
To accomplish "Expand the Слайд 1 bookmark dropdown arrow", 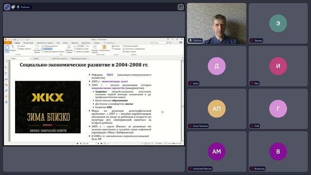I will pyautogui.click(x=30, y=58).
